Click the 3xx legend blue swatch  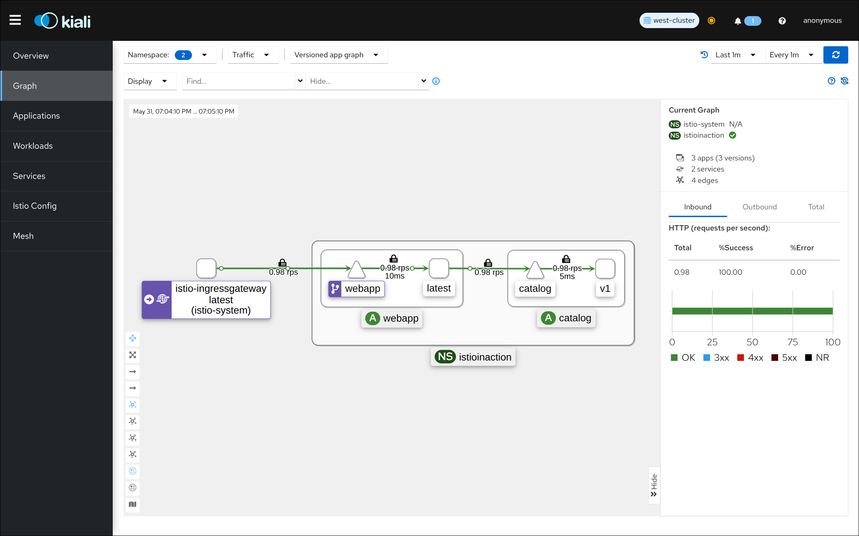[x=707, y=357]
